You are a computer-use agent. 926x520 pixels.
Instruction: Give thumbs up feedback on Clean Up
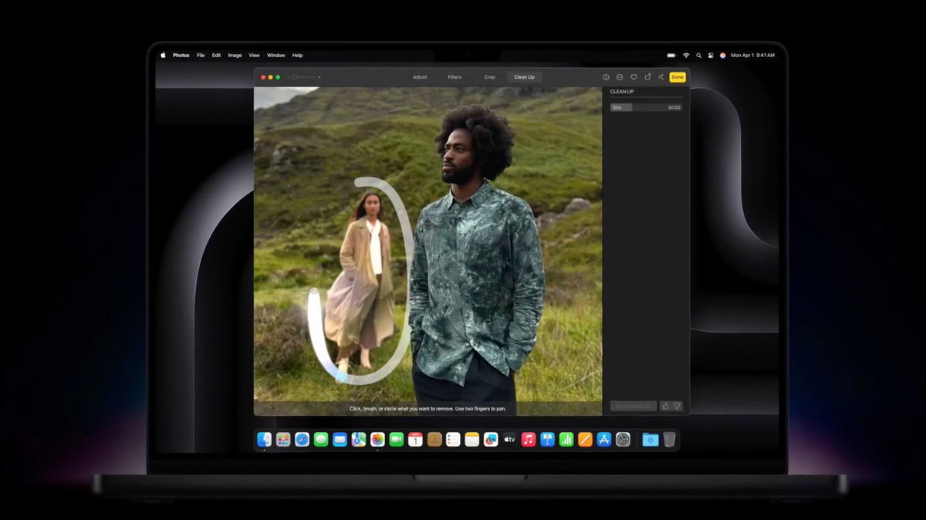[664, 405]
